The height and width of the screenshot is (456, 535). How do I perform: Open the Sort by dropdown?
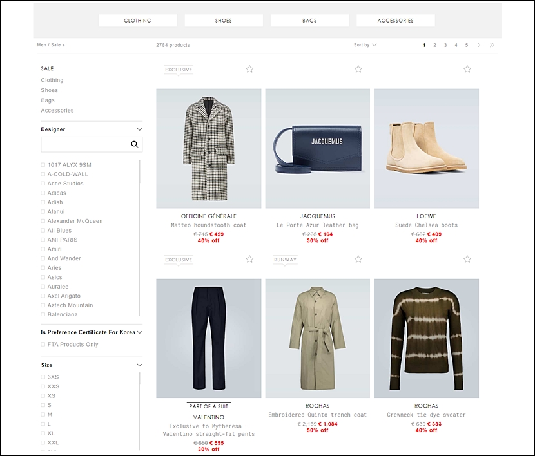click(x=365, y=45)
